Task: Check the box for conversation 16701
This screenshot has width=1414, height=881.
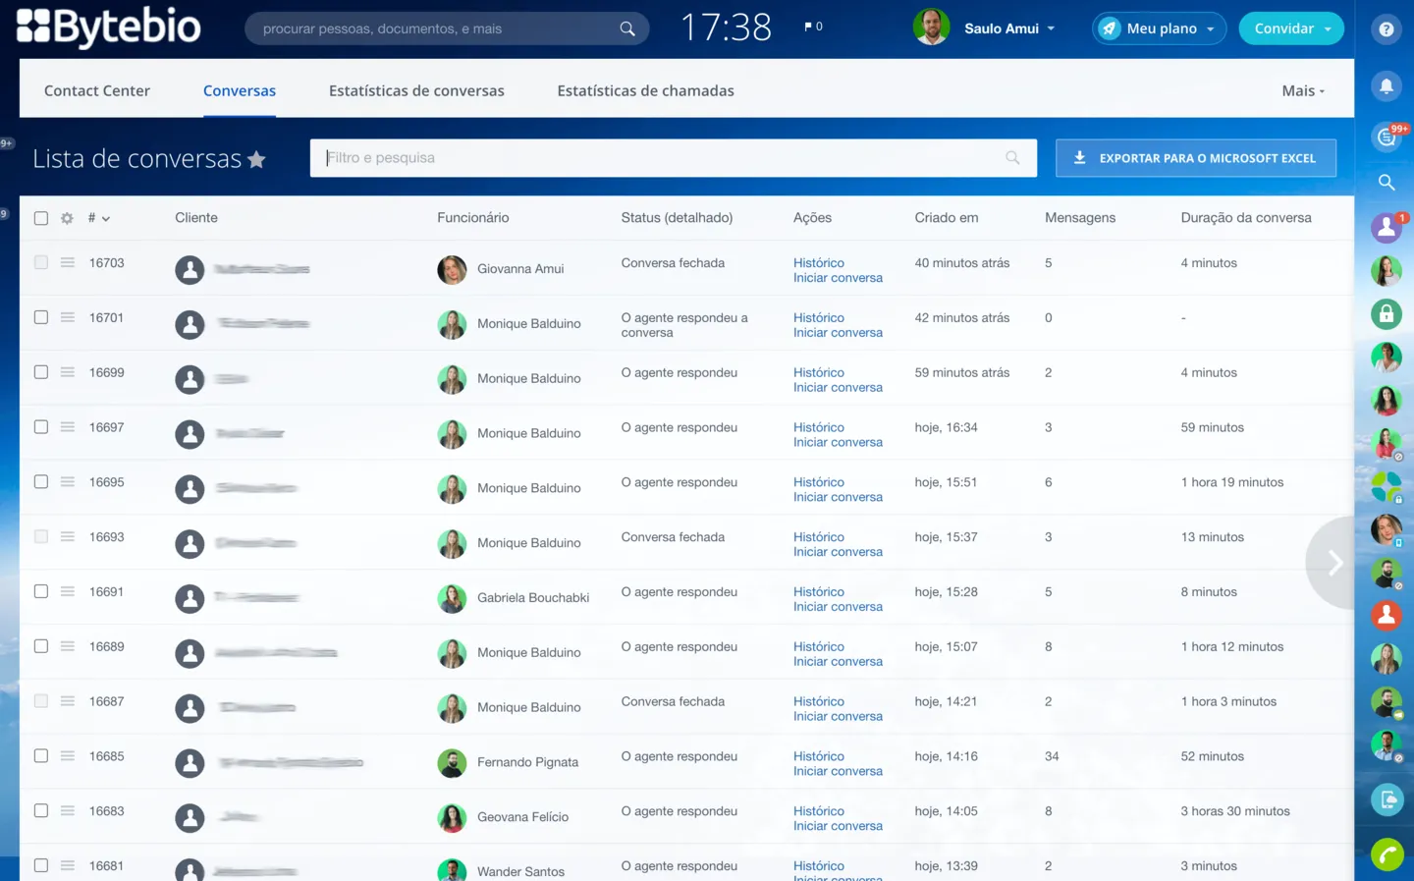Action: 41,317
